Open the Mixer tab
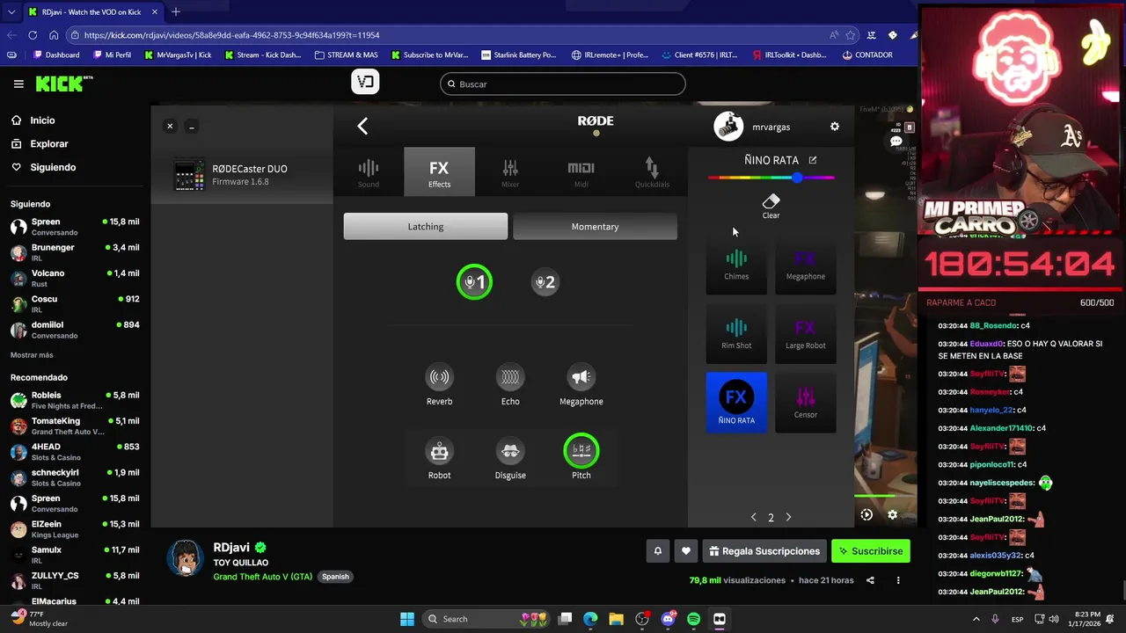 [x=510, y=172]
